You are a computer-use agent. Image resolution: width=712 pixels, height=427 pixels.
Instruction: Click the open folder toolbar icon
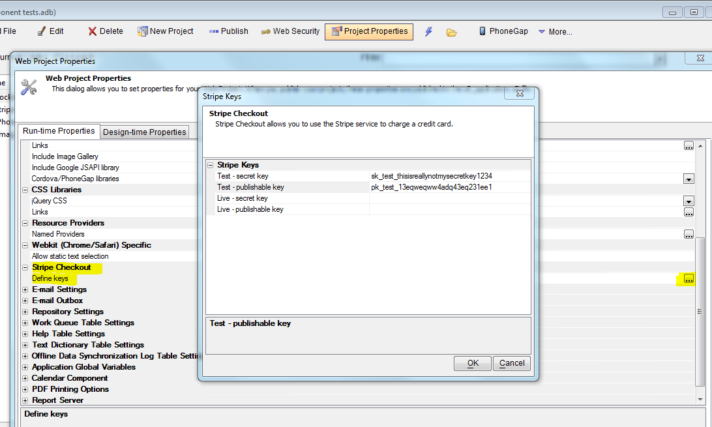pos(451,32)
